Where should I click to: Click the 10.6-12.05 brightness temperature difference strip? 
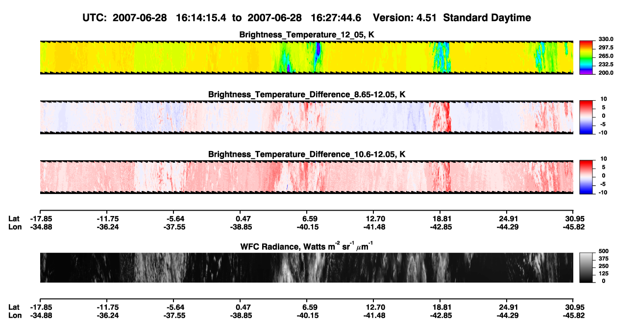coord(307,176)
